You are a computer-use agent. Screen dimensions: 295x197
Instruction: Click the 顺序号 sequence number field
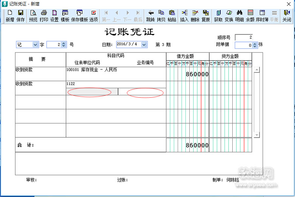click(244, 37)
